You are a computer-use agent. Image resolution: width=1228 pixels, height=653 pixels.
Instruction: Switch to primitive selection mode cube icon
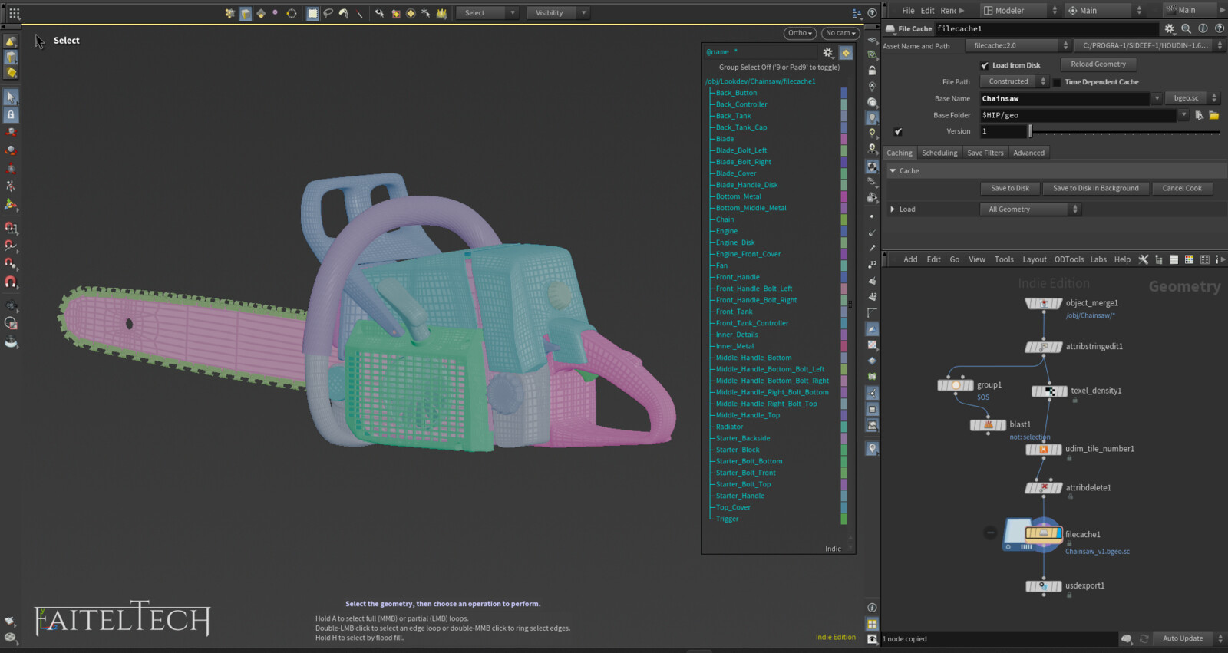[x=246, y=13]
